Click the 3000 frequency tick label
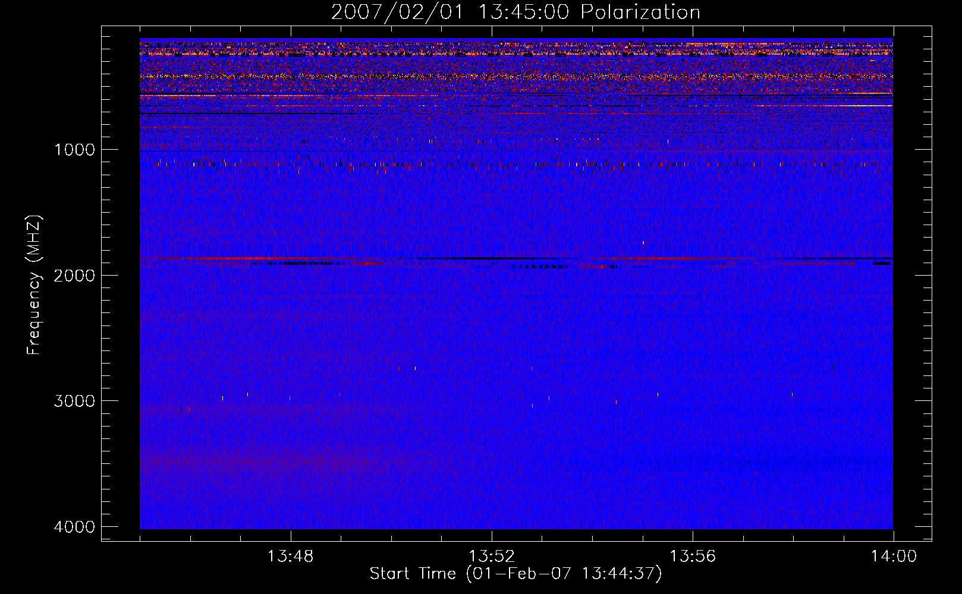Screen dimensions: 962x594 [74, 401]
